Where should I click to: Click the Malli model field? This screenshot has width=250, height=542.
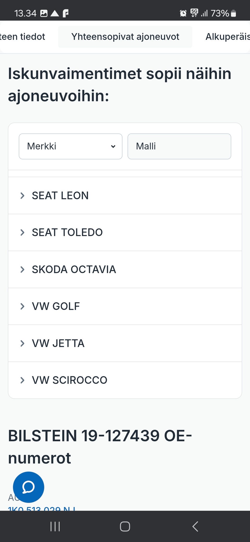point(179,146)
